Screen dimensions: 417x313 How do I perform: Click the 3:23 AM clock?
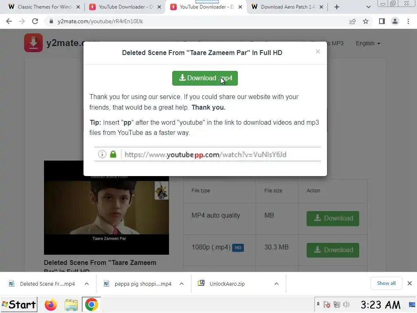[x=380, y=305]
